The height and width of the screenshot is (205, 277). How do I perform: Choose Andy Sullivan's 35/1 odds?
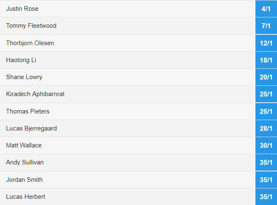[x=266, y=162]
